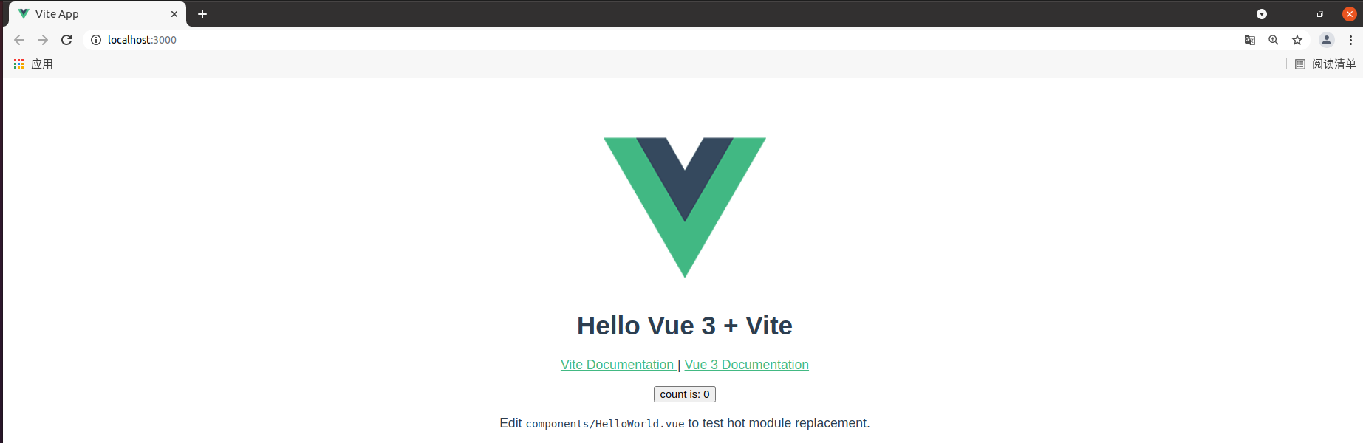
Task: Open the user profile avatar
Action: (1327, 40)
